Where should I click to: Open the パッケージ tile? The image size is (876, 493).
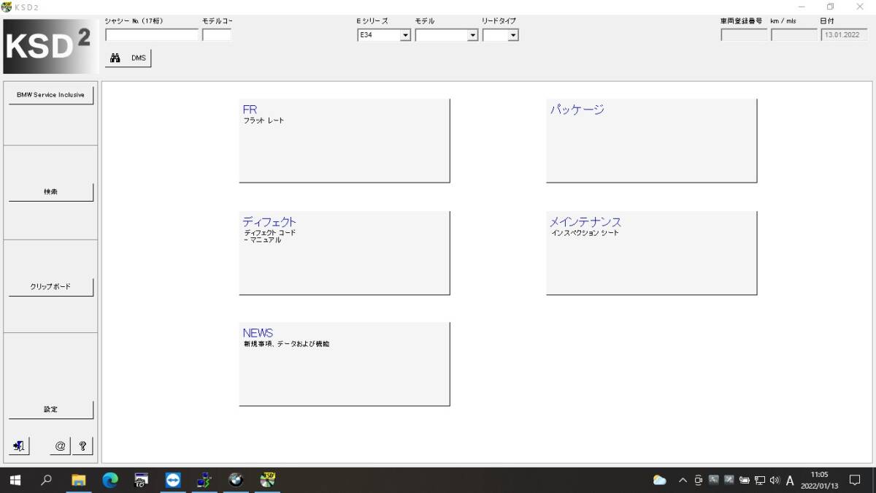coord(652,141)
